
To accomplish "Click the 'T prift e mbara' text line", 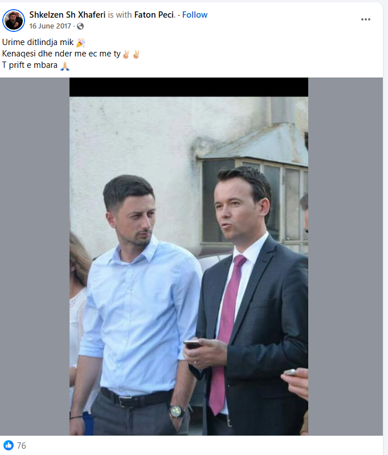I will click(x=30, y=65).
